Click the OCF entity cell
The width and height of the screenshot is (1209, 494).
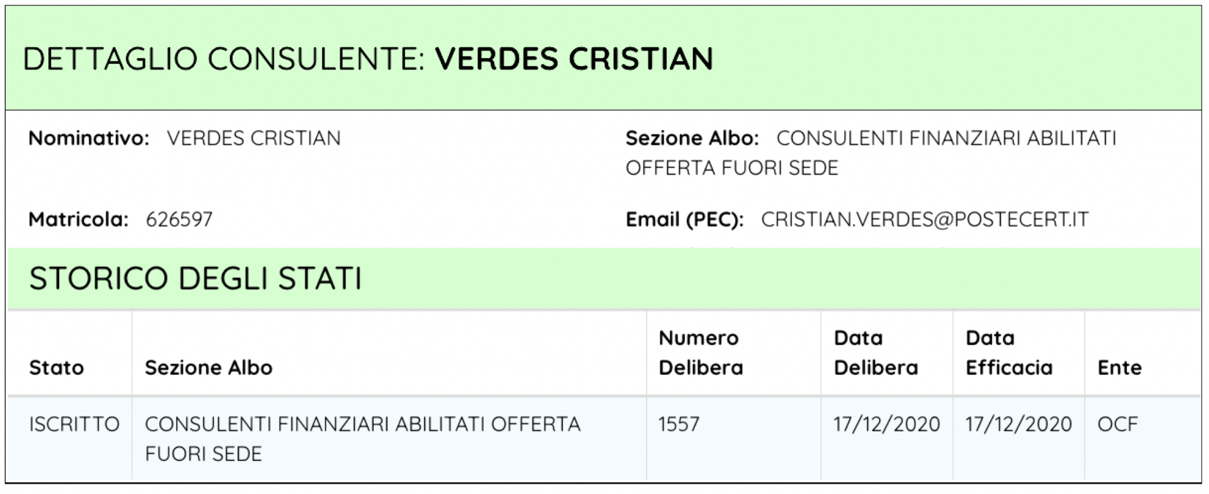pyautogui.click(x=1117, y=424)
